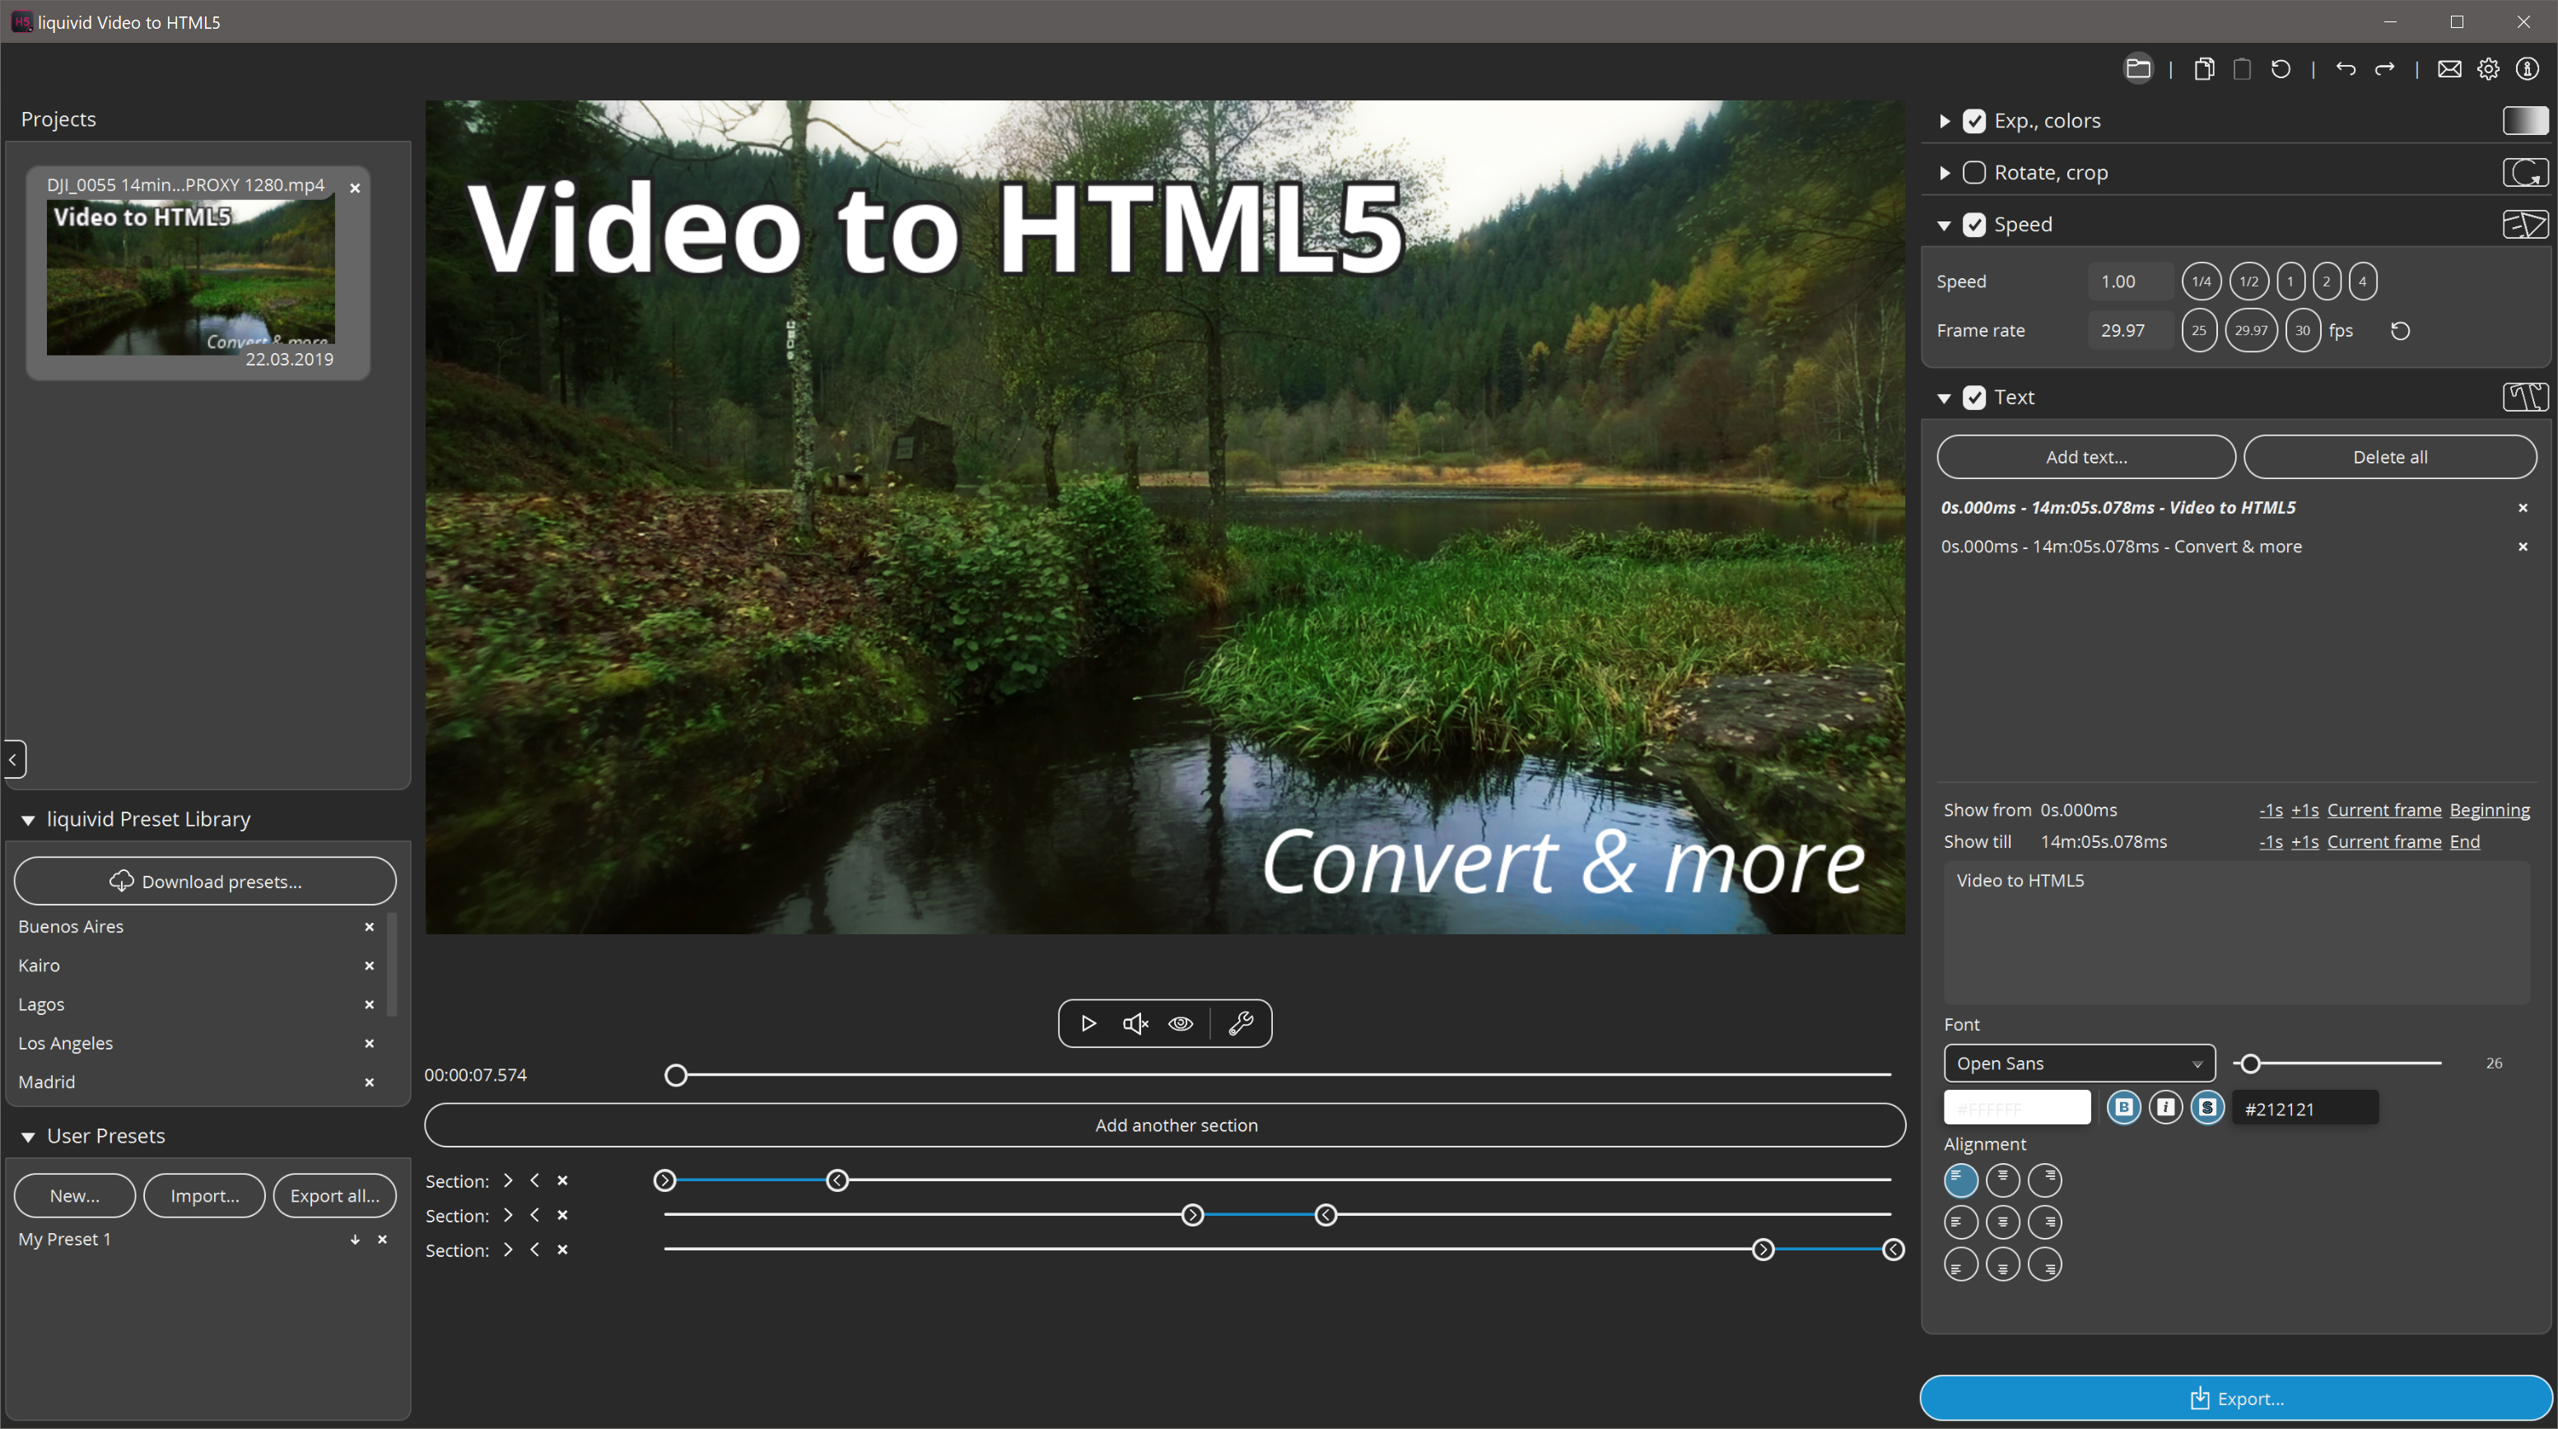Expand the Rotate, crop section triangle
2558x1429 pixels.
click(1945, 173)
